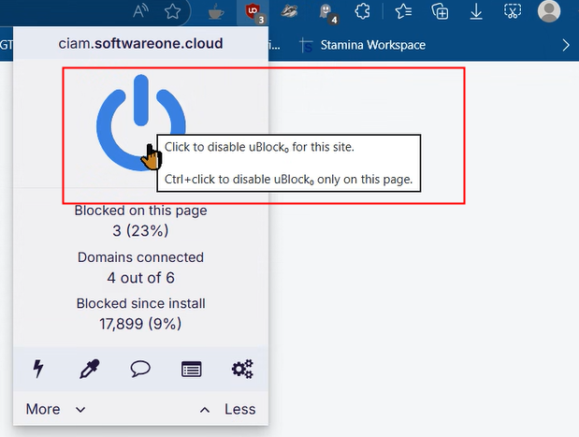
Task: Open the uBlock logger list icon
Action: pos(191,369)
